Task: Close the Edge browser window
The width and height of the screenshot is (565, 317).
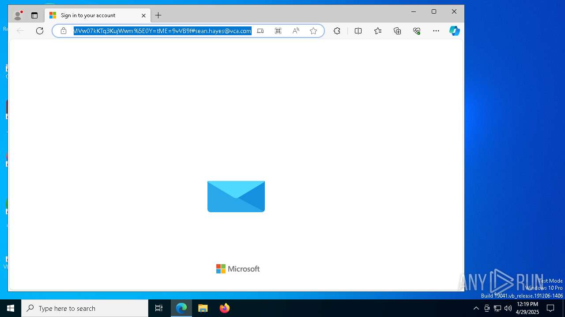Action: 454,12
